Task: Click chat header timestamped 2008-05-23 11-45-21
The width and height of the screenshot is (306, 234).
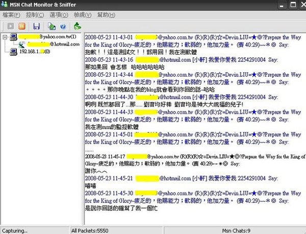Action: (181, 178)
